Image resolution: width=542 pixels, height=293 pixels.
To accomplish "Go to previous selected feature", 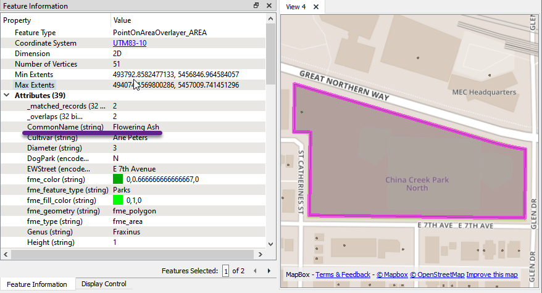I will pos(257,271).
